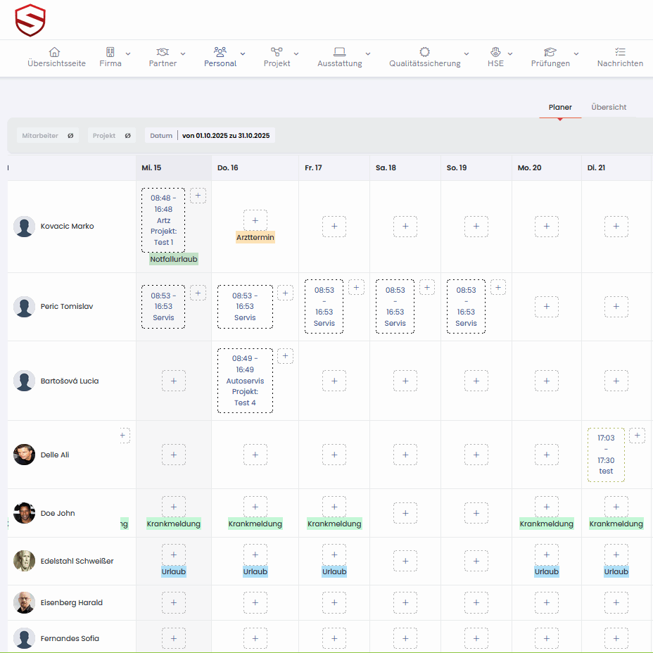
Task: Open Nachrichten checklist icon
Action: [620, 52]
